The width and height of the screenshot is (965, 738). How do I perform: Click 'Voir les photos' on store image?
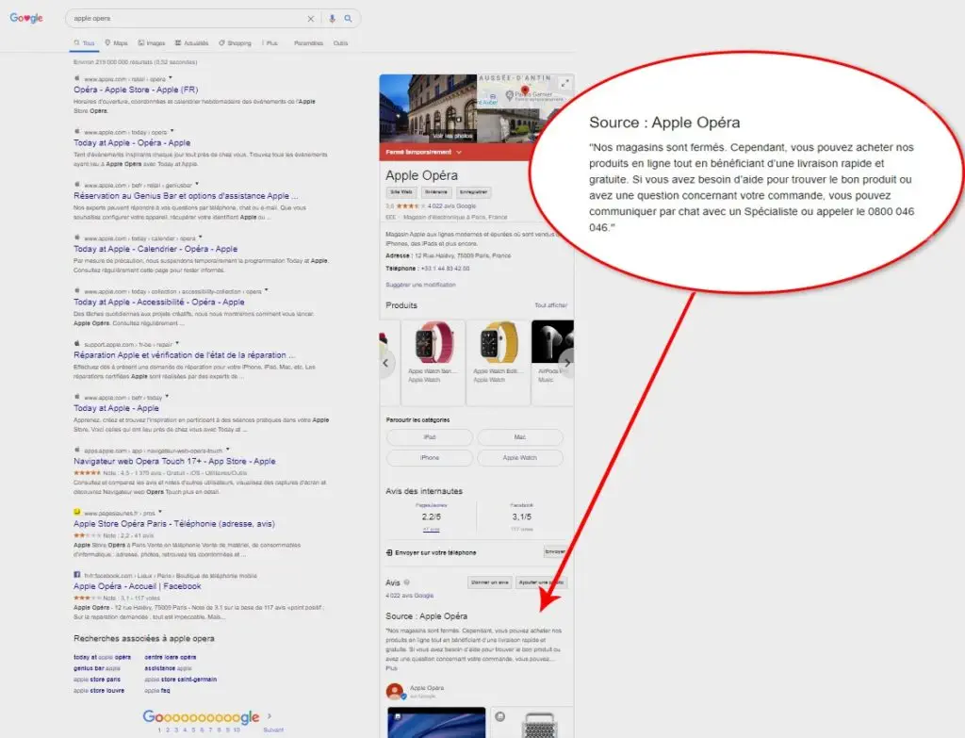[x=452, y=136]
